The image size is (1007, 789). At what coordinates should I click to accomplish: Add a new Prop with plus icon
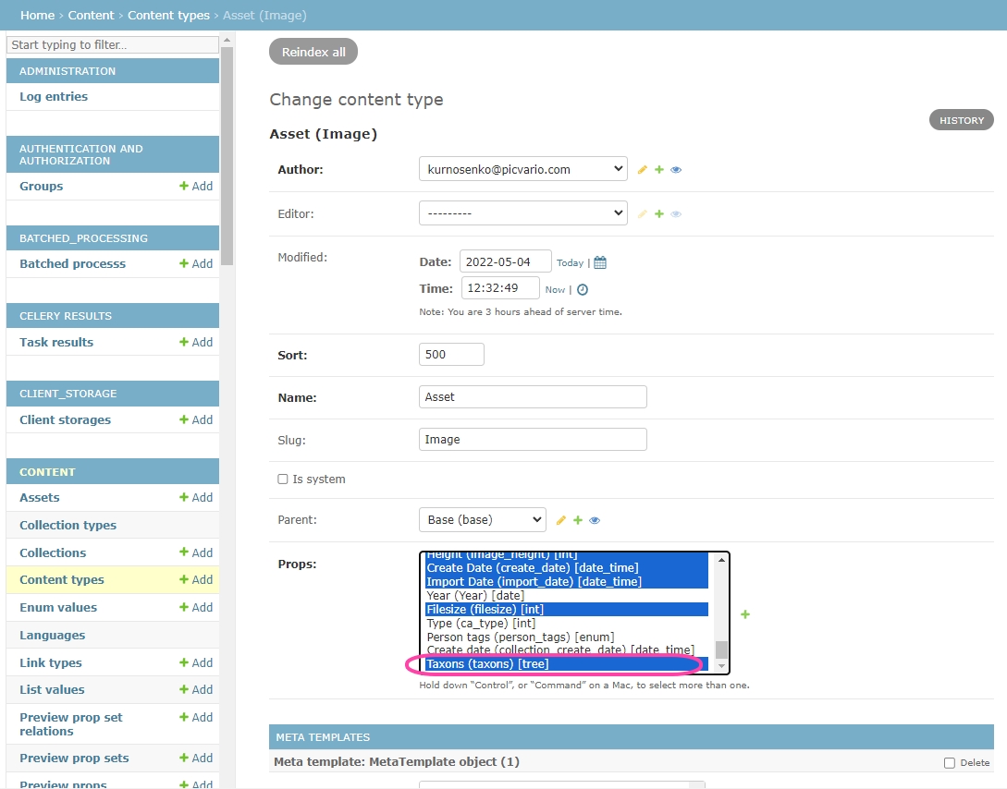pos(745,614)
